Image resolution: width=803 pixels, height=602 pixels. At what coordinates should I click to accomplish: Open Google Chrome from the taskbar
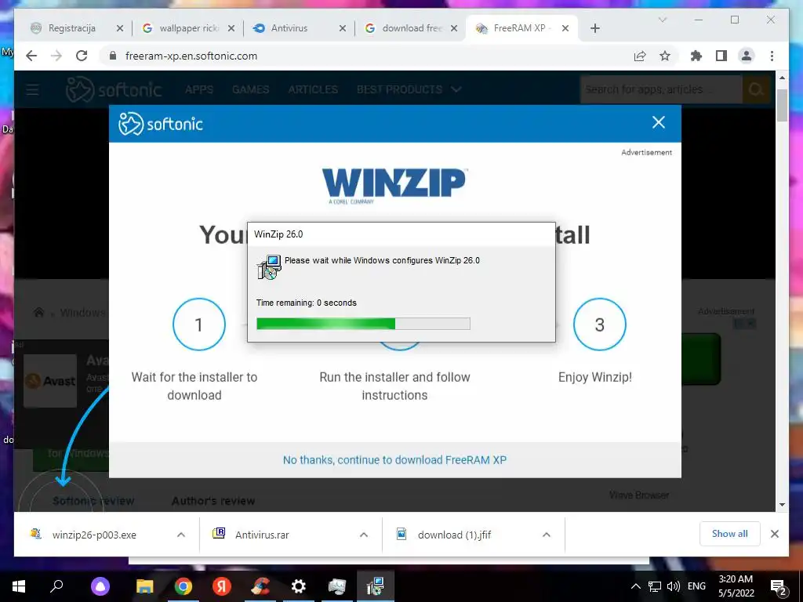point(183,586)
